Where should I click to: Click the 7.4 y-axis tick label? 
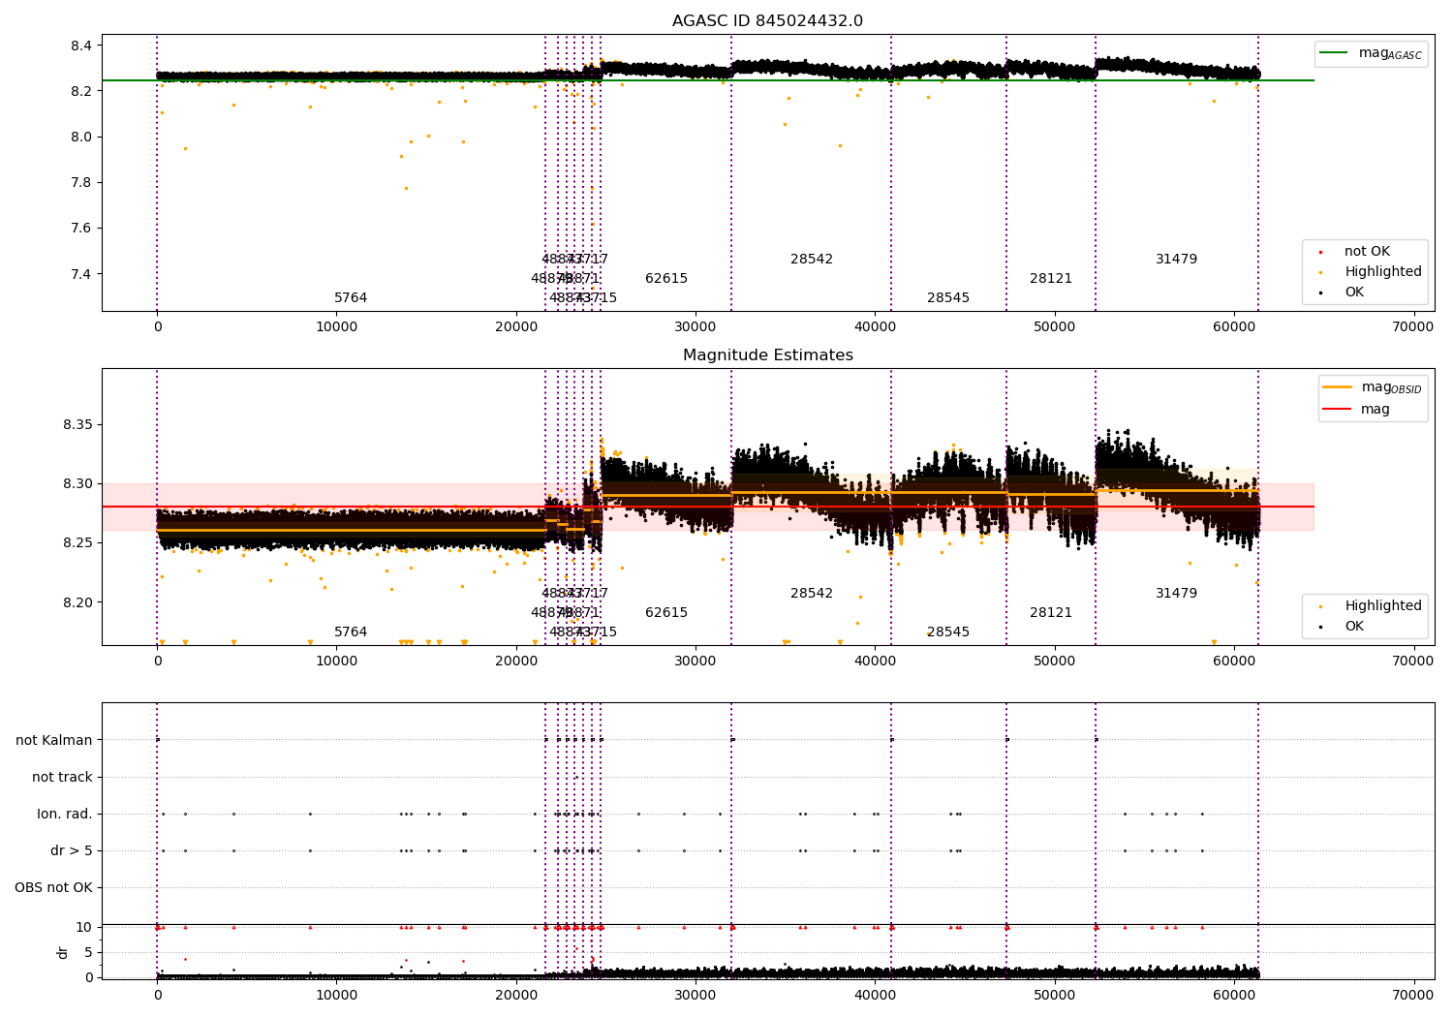pyautogui.click(x=81, y=274)
